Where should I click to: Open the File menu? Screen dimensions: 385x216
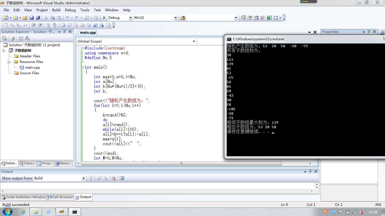coord(6,10)
